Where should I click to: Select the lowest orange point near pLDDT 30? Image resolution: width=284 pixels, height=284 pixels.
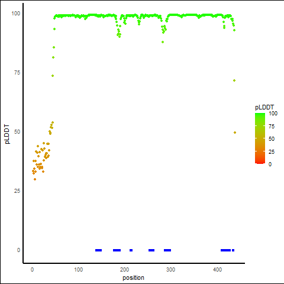click(x=35, y=179)
